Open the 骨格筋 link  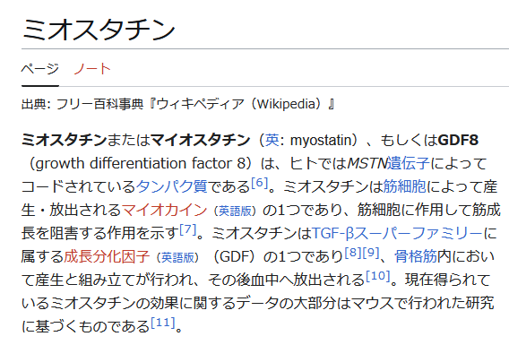[x=416, y=256]
